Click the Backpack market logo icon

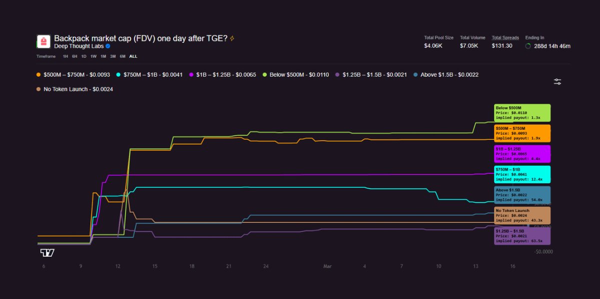[x=43, y=41]
